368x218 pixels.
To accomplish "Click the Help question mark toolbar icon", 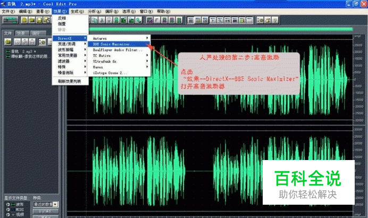I will point(275,20).
